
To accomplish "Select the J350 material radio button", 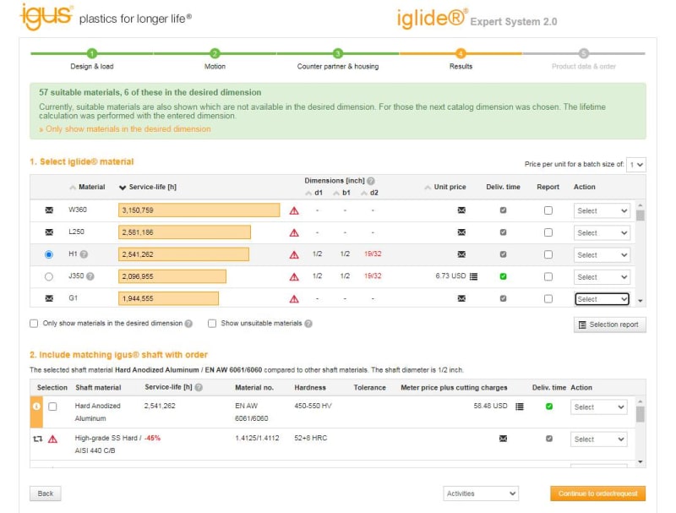I will click(x=49, y=276).
